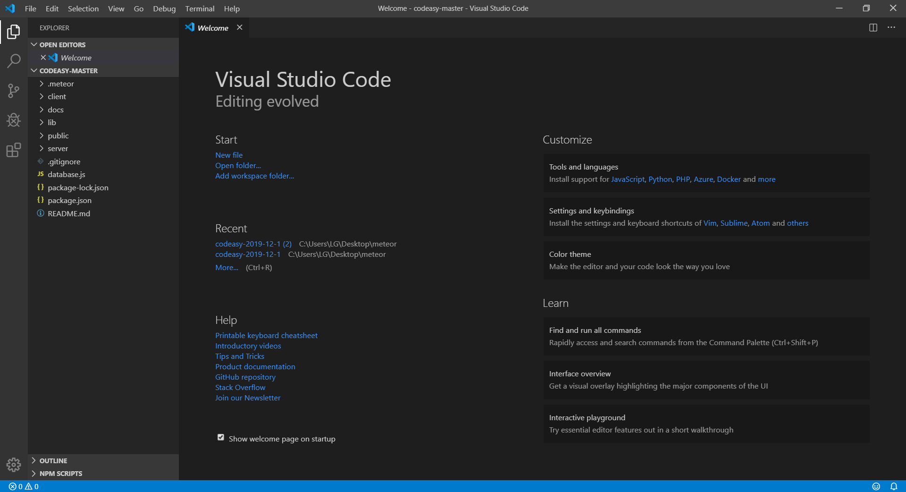
Task: Split the editor to the right
Action: pyautogui.click(x=873, y=27)
